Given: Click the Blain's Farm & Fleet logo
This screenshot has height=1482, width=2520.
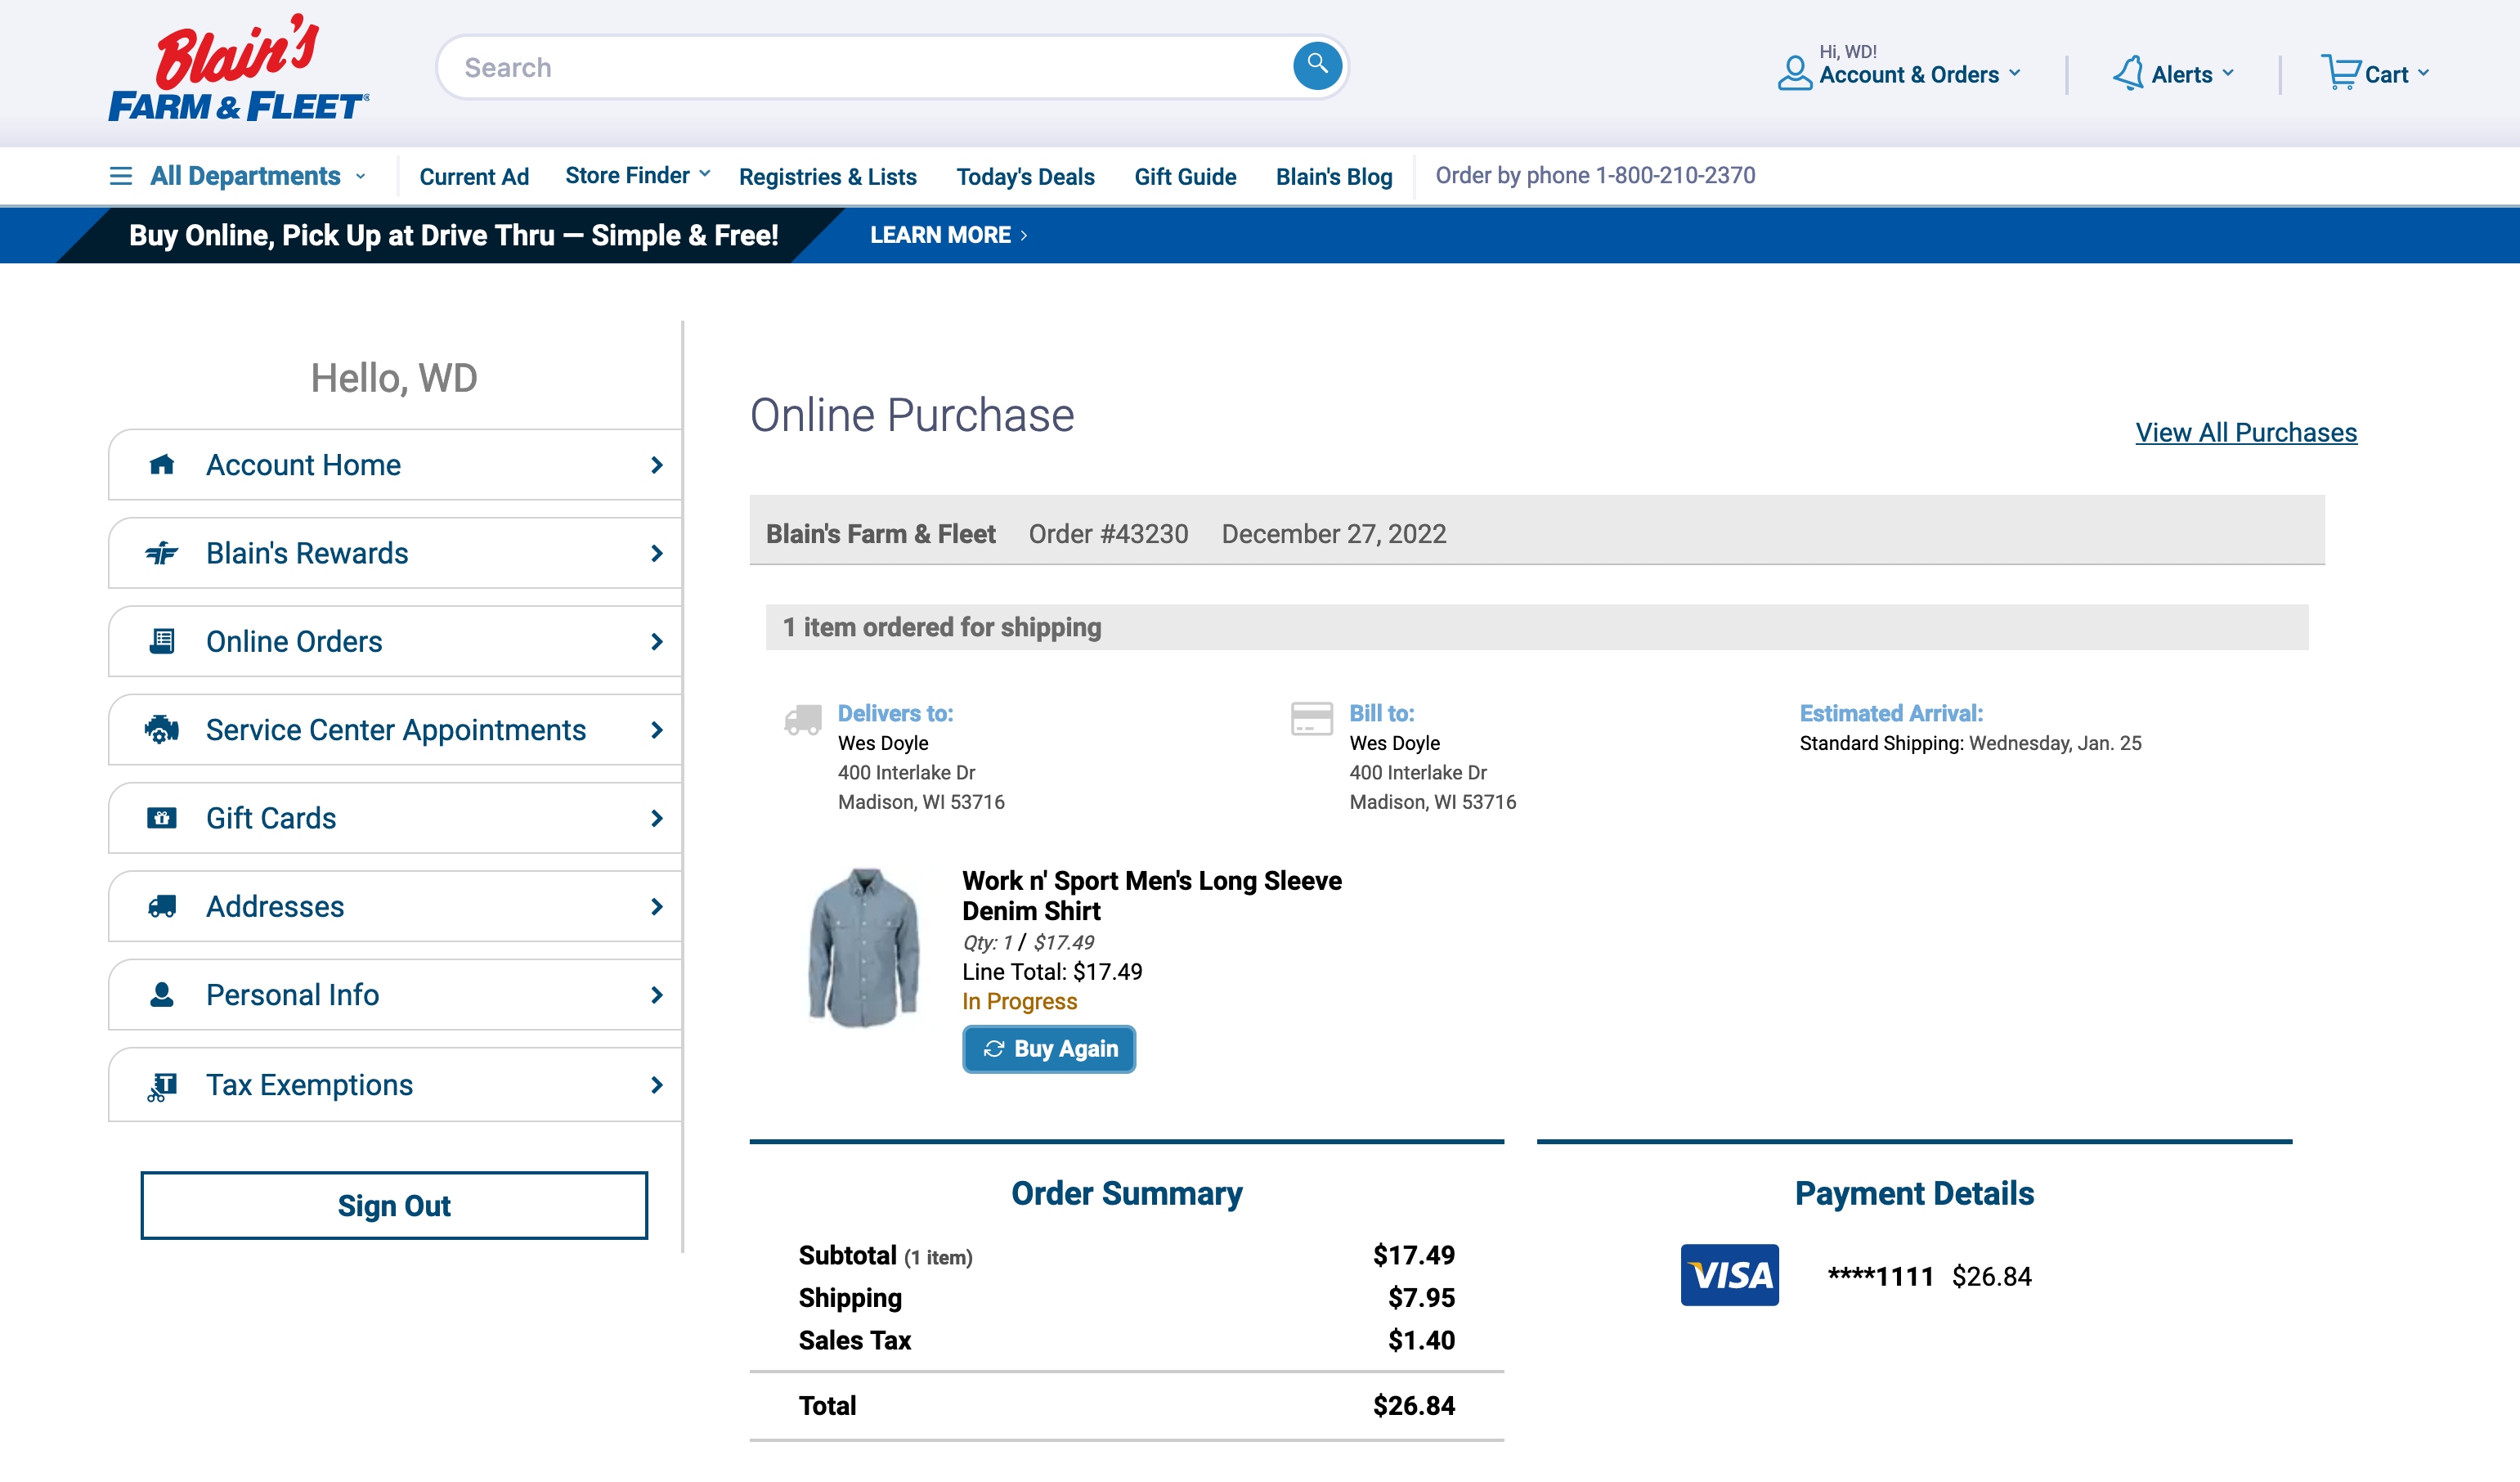Looking at the screenshot, I should click(239, 68).
